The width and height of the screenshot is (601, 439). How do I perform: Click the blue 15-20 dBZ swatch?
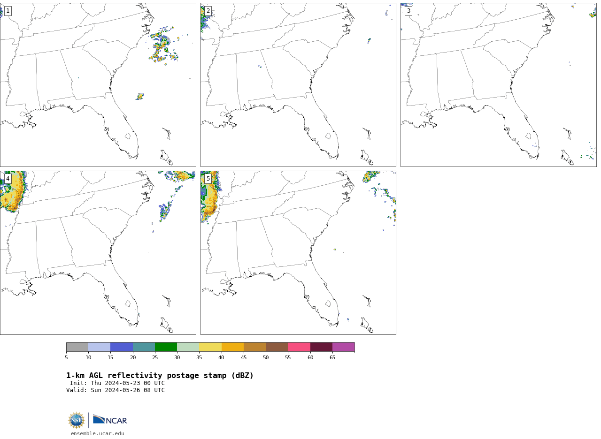pyautogui.click(x=122, y=347)
